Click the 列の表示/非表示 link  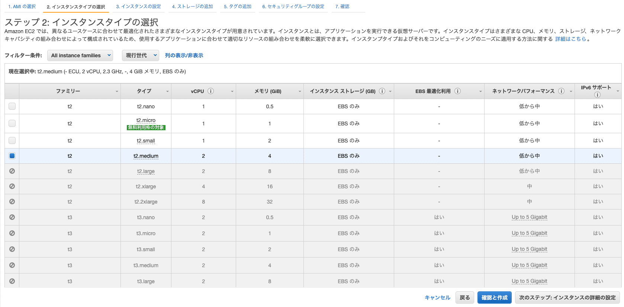(x=184, y=55)
